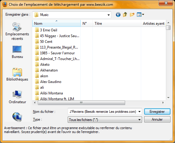Open the Type file filter dropdown

pyautogui.click(x=105, y=119)
